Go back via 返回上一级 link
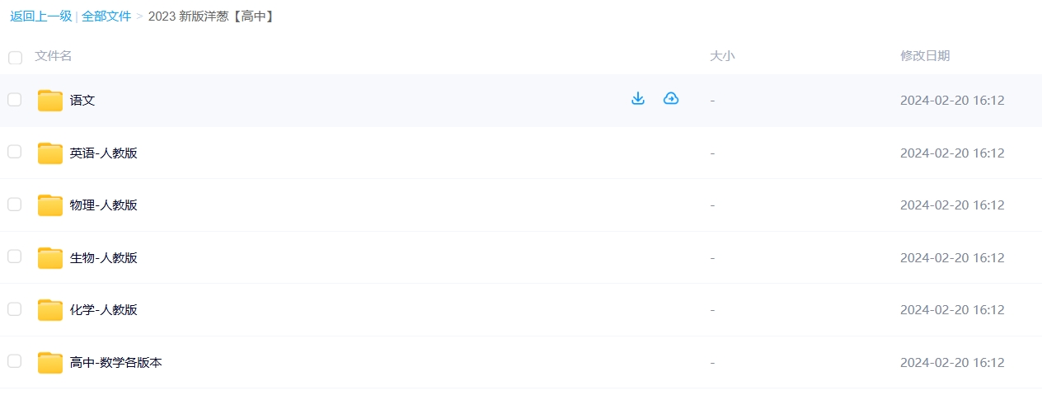The image size is (1042, 400). (41, 16)
